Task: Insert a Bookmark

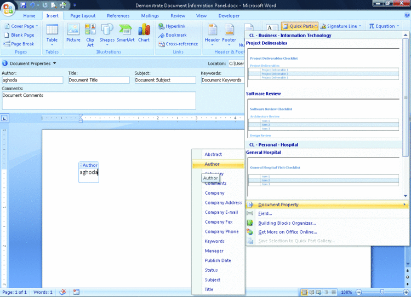Action: (173, 35)
